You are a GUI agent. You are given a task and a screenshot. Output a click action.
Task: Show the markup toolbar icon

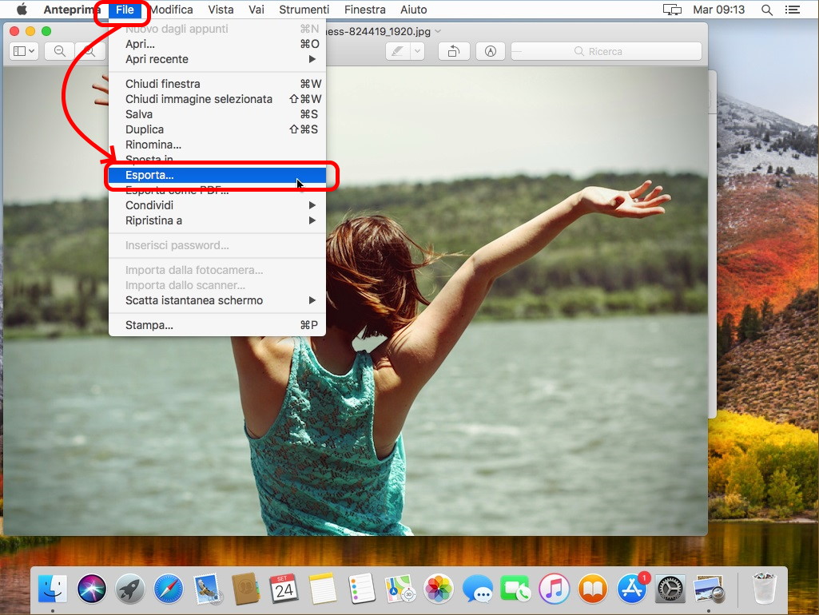(x=490, y=50)
